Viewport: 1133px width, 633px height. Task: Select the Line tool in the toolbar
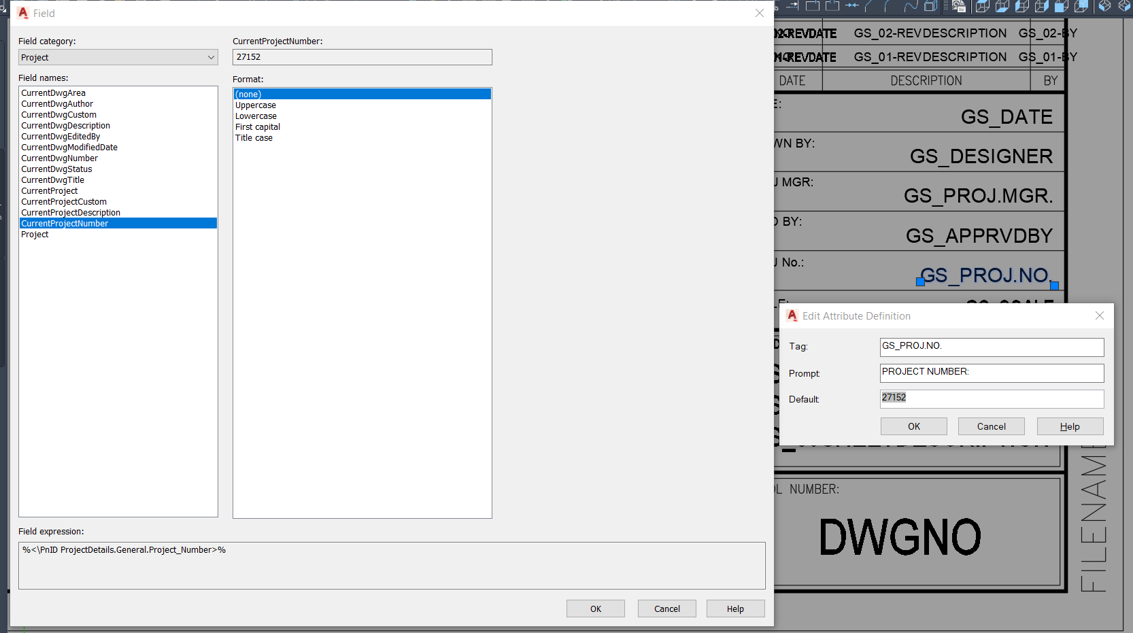click(x=868, y=6)
